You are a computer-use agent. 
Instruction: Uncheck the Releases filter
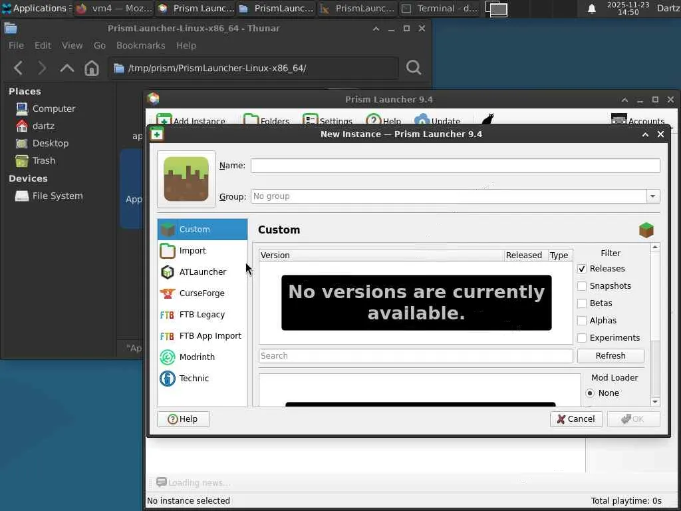pos(581,269)
